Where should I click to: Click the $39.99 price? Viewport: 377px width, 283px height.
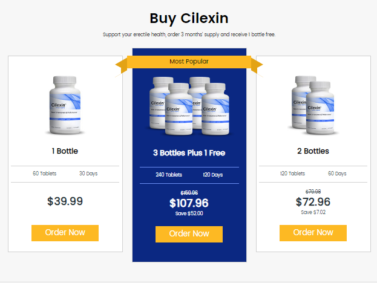[x=65, y=201]
